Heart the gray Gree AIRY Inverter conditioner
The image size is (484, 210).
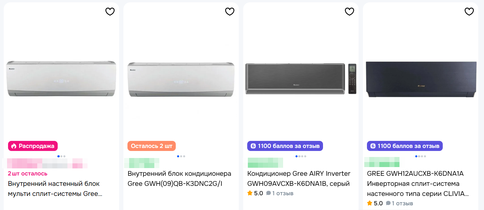(x=349, y=12)
